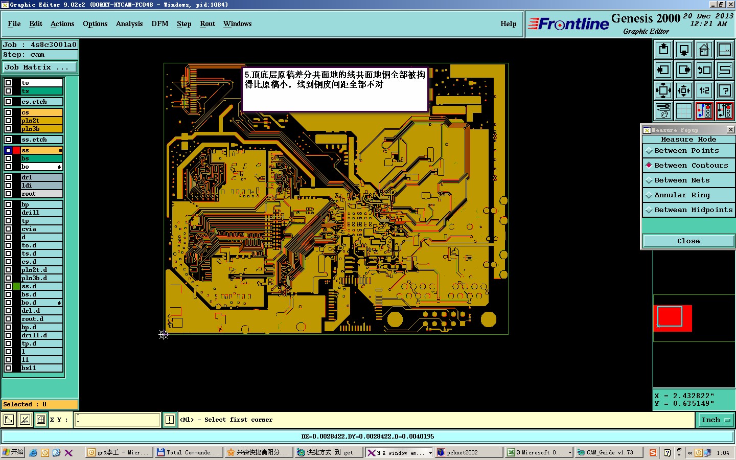Click the question mark query icon

click(x=725, y=90)
